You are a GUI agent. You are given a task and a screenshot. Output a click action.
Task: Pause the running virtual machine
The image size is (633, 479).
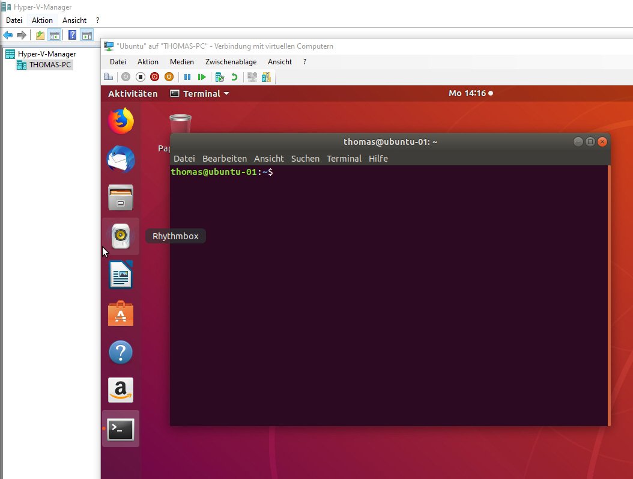pyautogui.click(x=188, y=77)
